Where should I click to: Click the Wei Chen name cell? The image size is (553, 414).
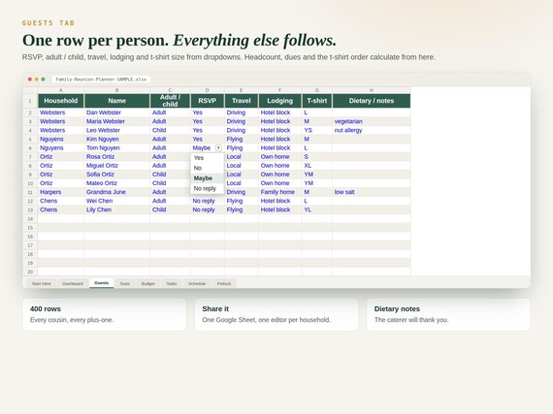point(117,201)
